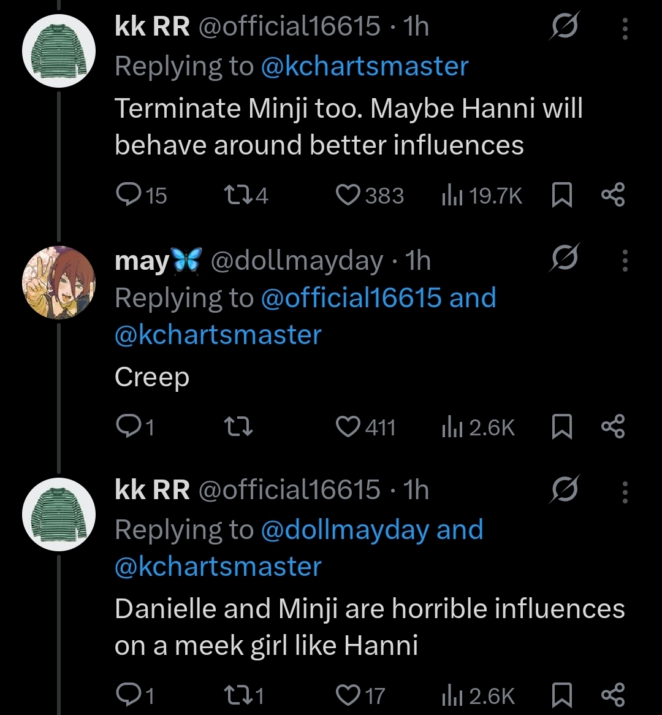
Task: Open @dollmayday profile from may's tweet header
Action: point(297,261)
